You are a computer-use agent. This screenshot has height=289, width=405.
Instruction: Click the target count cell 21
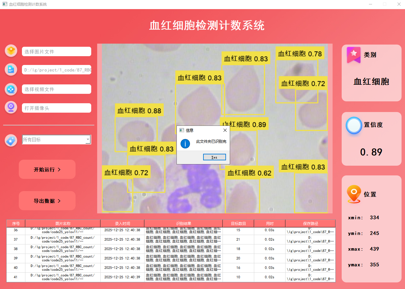[x=238, y=239]
